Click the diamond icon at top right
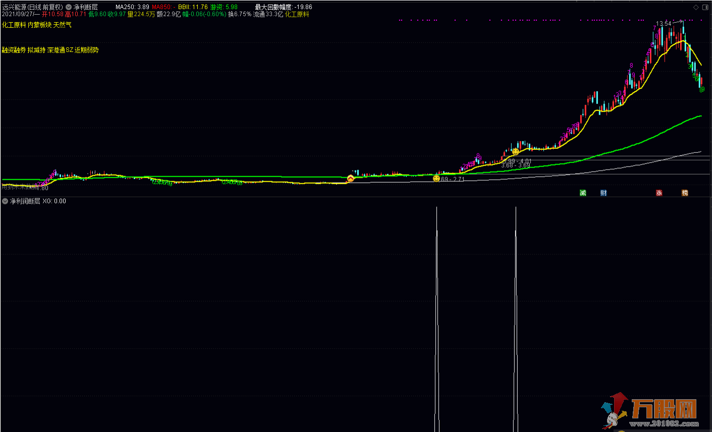This screenshot has width=712, height=432. tap(696, 7)
